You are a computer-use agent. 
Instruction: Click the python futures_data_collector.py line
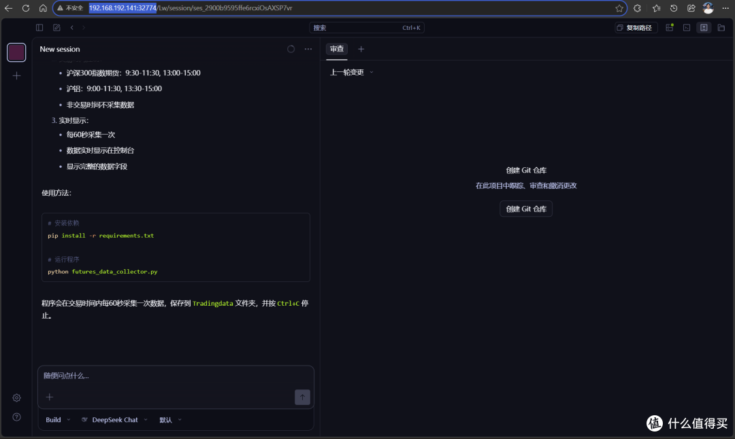coord(103,271)
